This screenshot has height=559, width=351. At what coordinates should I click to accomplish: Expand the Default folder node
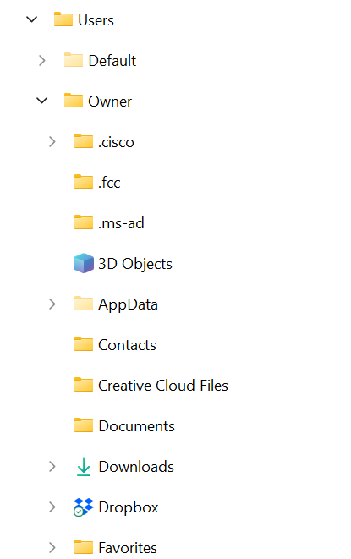tap(42, 60)
